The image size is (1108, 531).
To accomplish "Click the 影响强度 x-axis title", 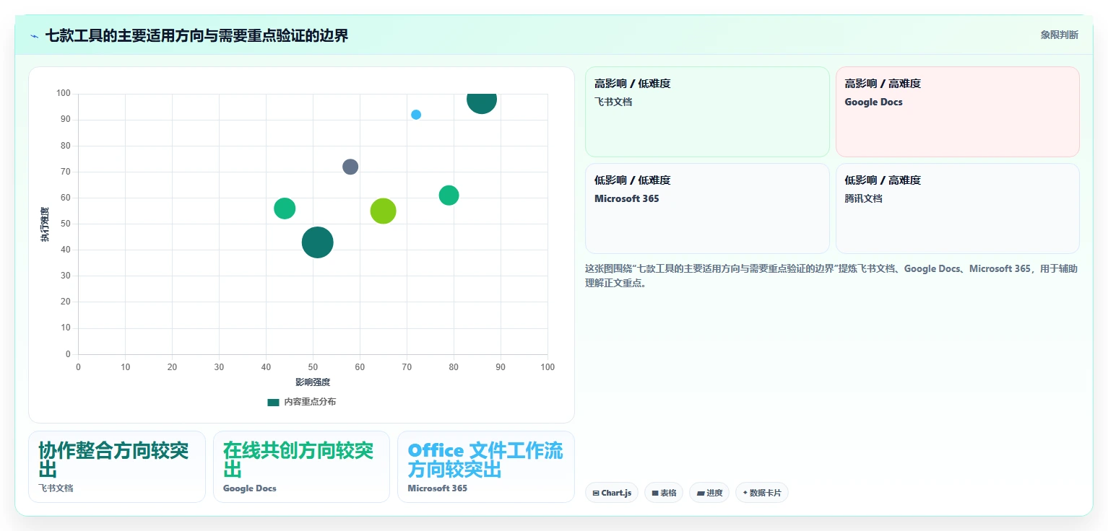I will pyautogui.click(x=313, y=382).
